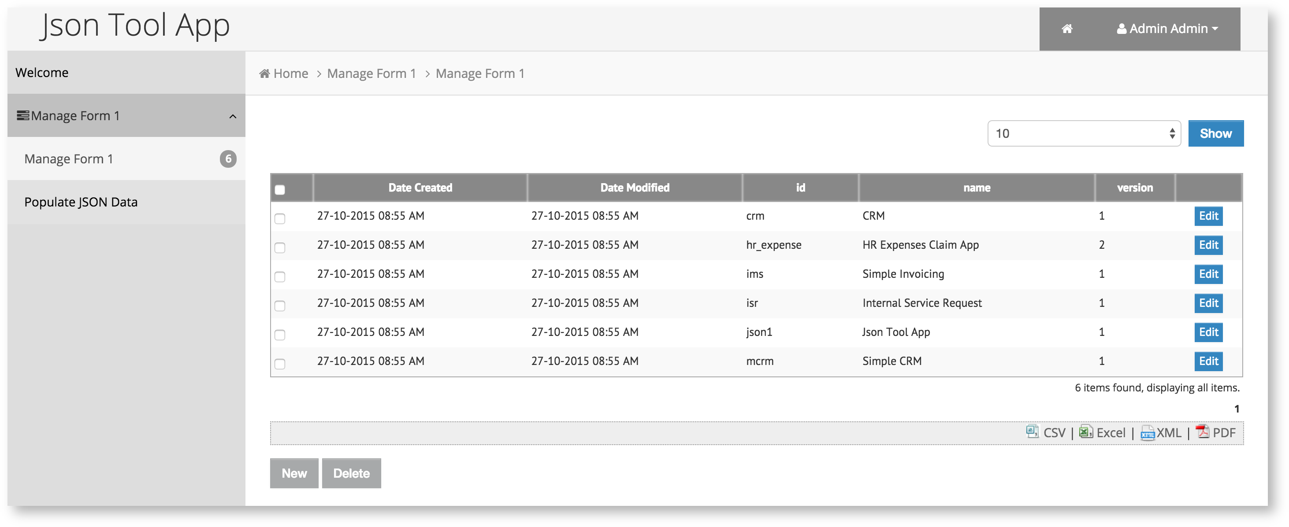Viewport: 1289px width, 527px height.
Task: Click Edit button for hr_expense row
Action: (1208, 245)
